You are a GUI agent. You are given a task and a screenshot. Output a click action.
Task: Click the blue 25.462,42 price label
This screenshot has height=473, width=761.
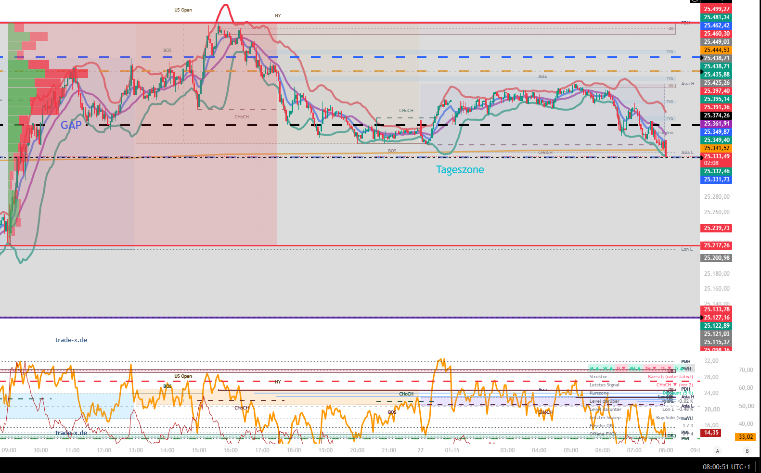(x=717, y=26)
